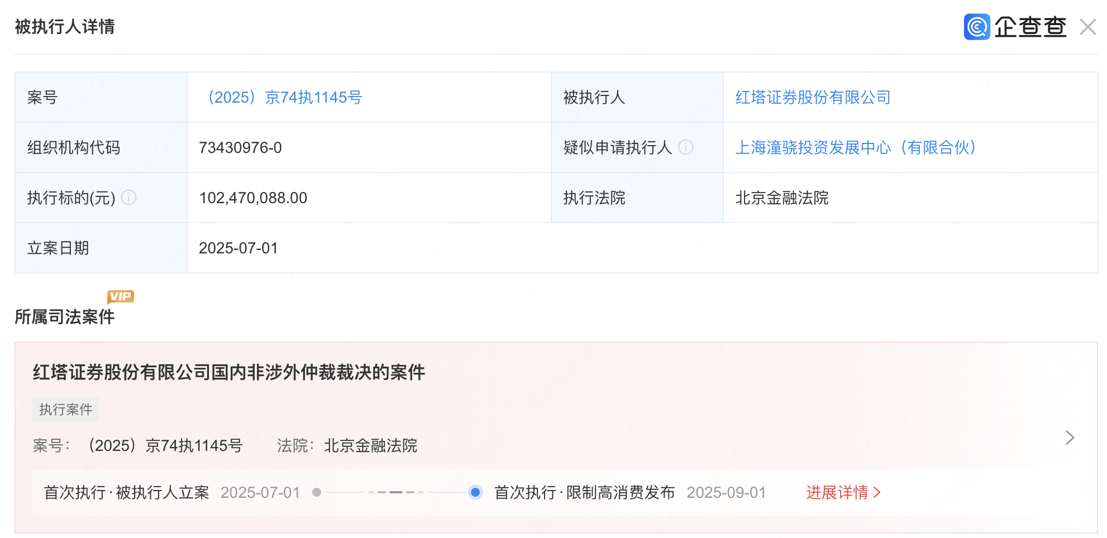Click 首次执行·被执行人立案 timeline label
1107x538 pixels.
click(126, 492)
